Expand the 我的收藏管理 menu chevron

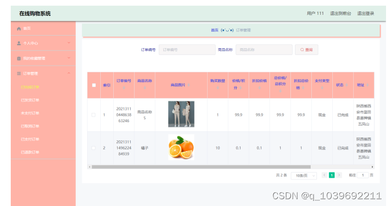(69, 58)
